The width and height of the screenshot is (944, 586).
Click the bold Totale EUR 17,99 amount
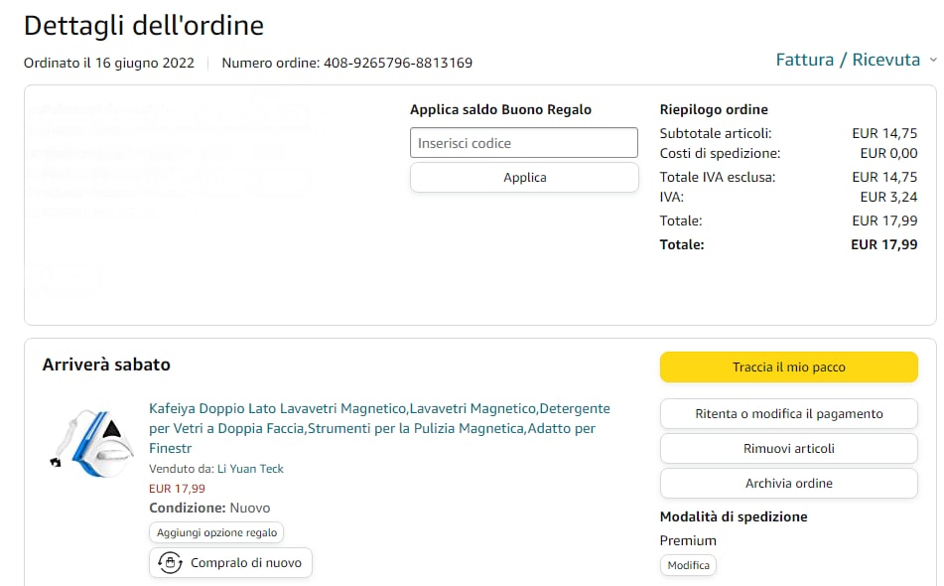pyautogui.click(x=883, y=244)
